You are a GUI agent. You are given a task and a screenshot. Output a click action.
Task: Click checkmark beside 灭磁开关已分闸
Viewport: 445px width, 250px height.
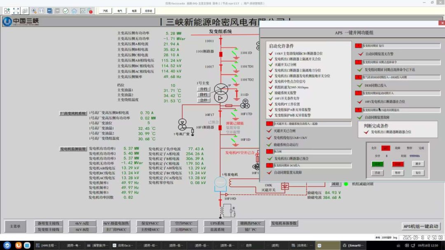coord(271,65)
